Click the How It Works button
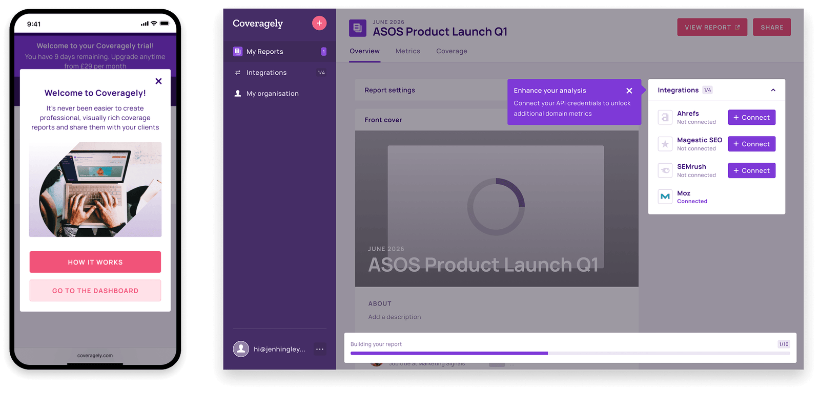The height and width of the screenshot is (393, 820). 95,262
